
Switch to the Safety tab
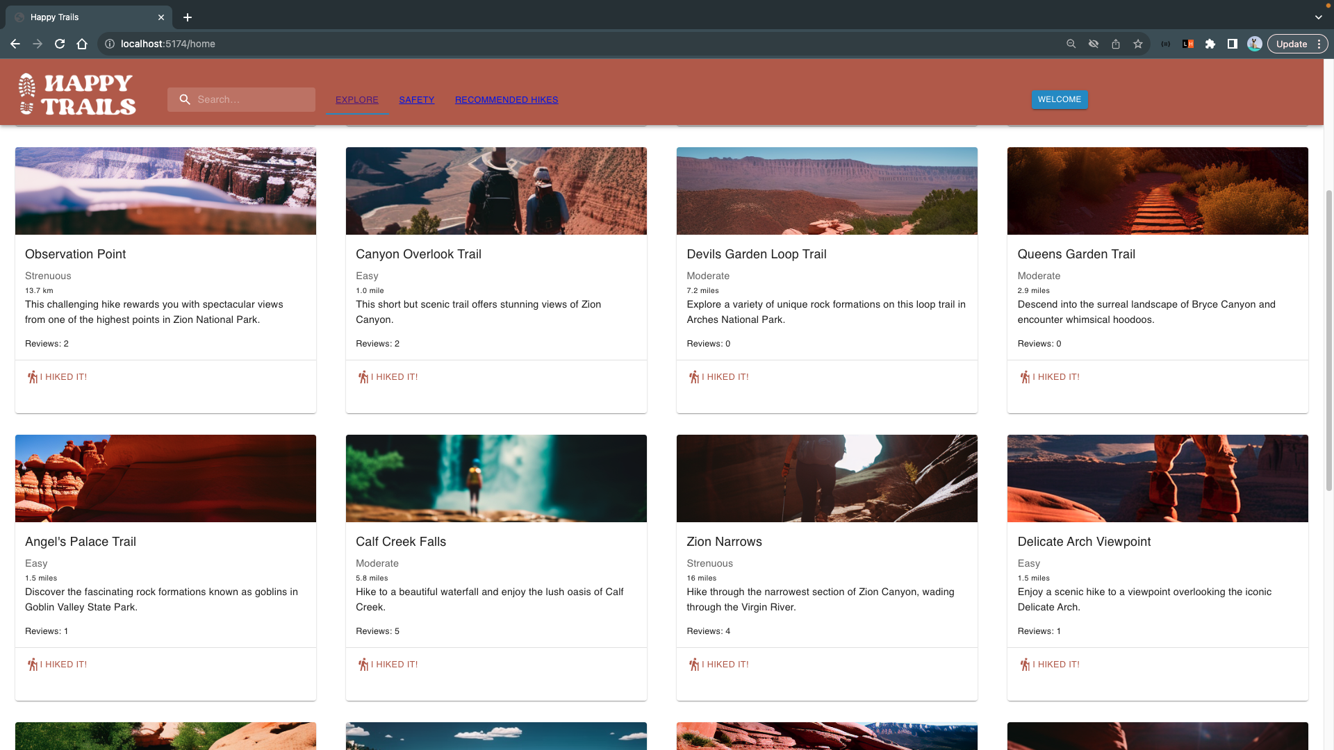(416, 99)
